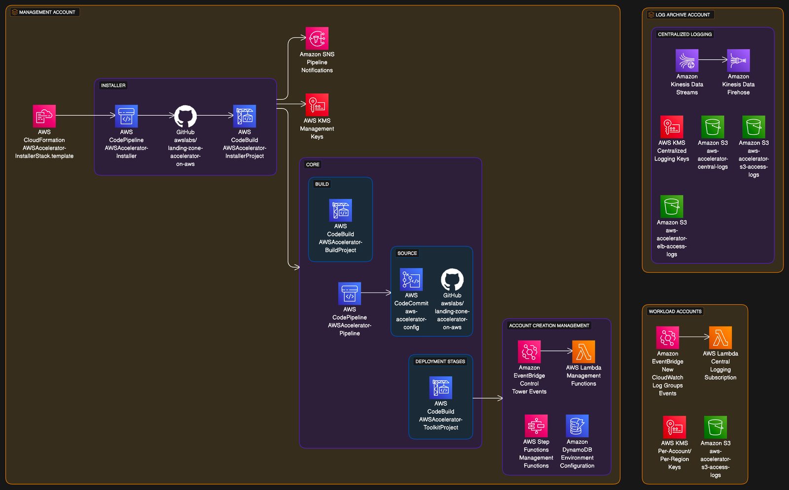789x490 pixels.
Task: Select the CENTRALIZED LOGGING group label
Action: coord(684,34)
